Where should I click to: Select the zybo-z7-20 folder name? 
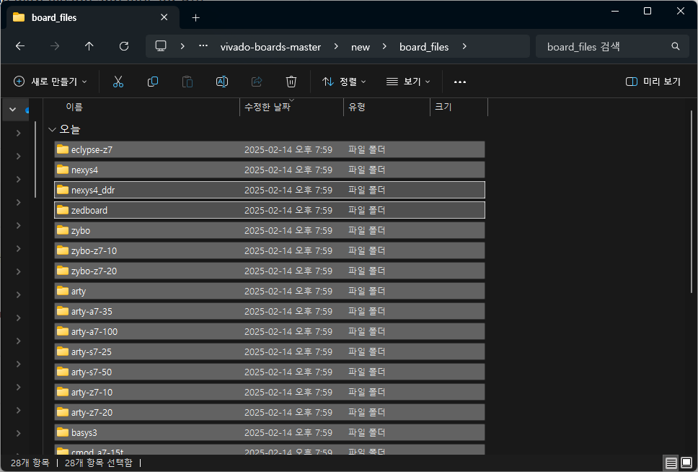[x=94, y=271]
